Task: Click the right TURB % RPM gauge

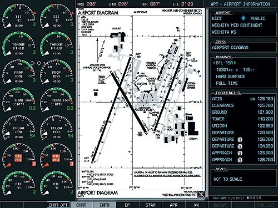Action: (x=56, y=100)
